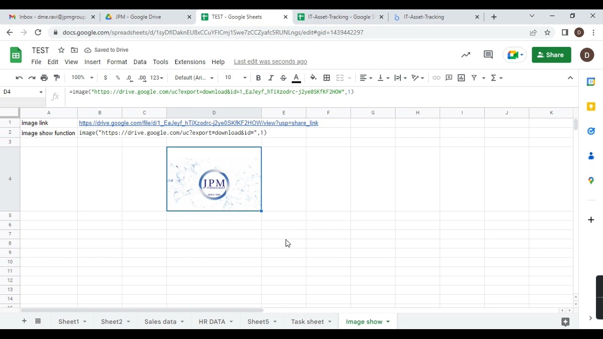Open text rotation dropdown
The image size is (603, 339).
point(418,78)
